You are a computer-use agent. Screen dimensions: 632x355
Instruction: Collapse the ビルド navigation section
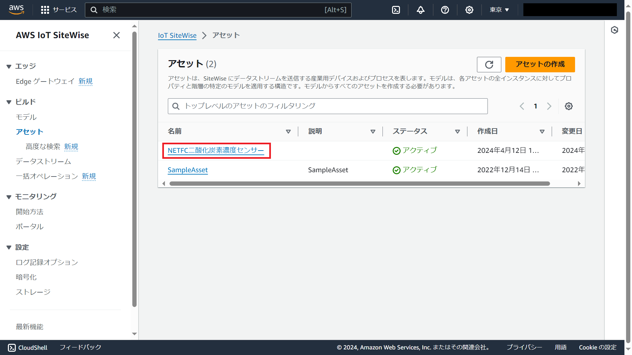(x=9, y=102)
